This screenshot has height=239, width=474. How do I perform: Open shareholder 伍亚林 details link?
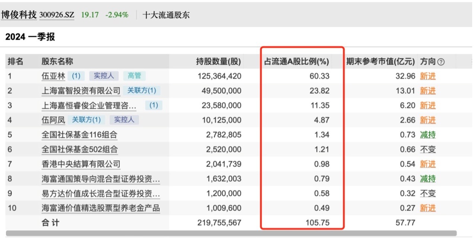click(53, 76)
